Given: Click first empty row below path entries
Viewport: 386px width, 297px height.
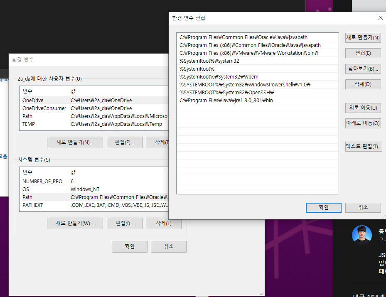Looking at the screenshot, I should (x=258, y=108).
